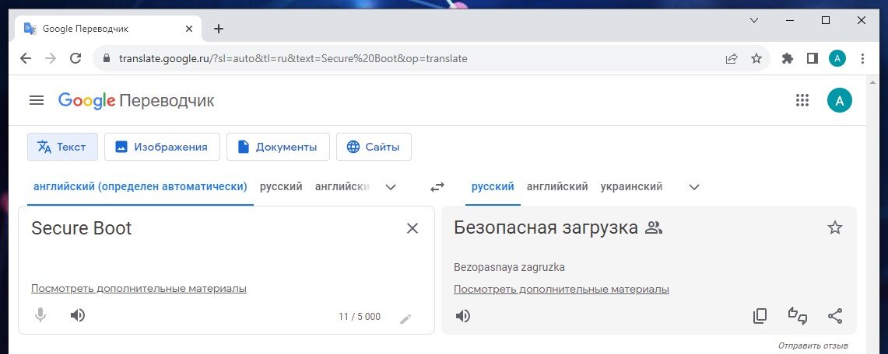888x354 pixels.
Task: Click the address bar URL
Action: (x=293, y=58)
